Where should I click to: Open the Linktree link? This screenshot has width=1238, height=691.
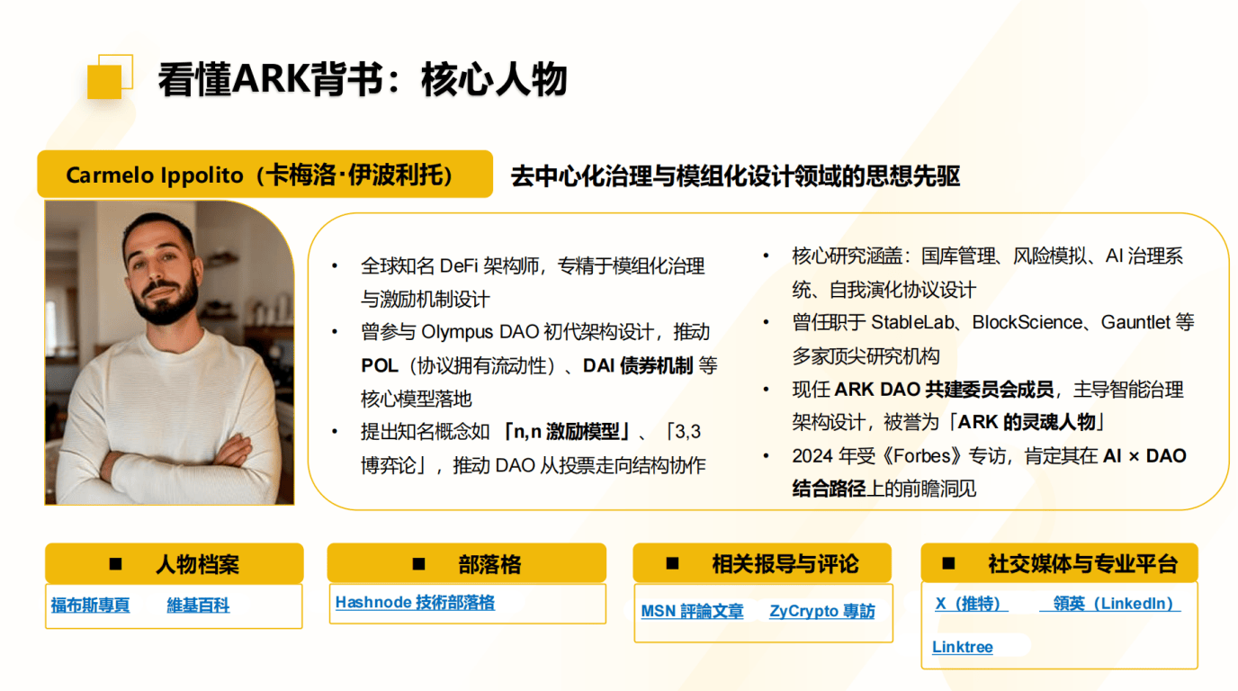click(x=962, y=647)
